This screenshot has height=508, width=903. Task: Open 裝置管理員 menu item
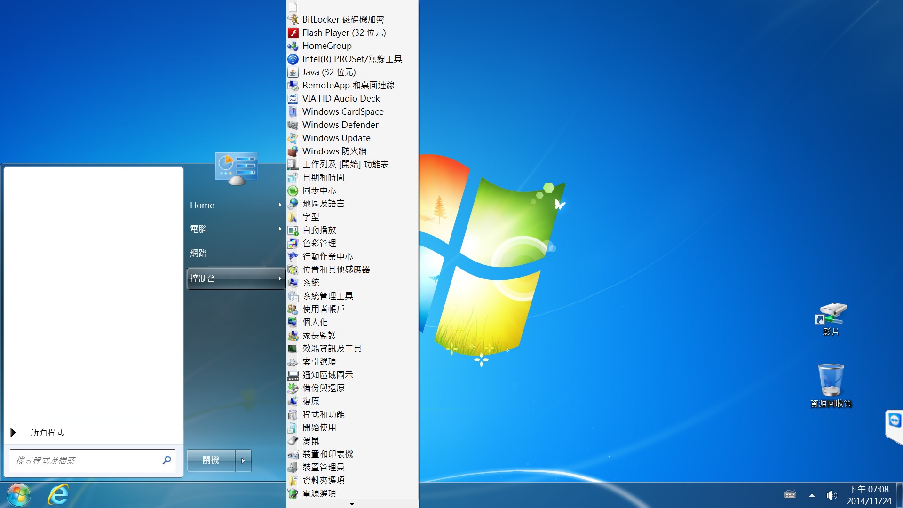(352, 468)
